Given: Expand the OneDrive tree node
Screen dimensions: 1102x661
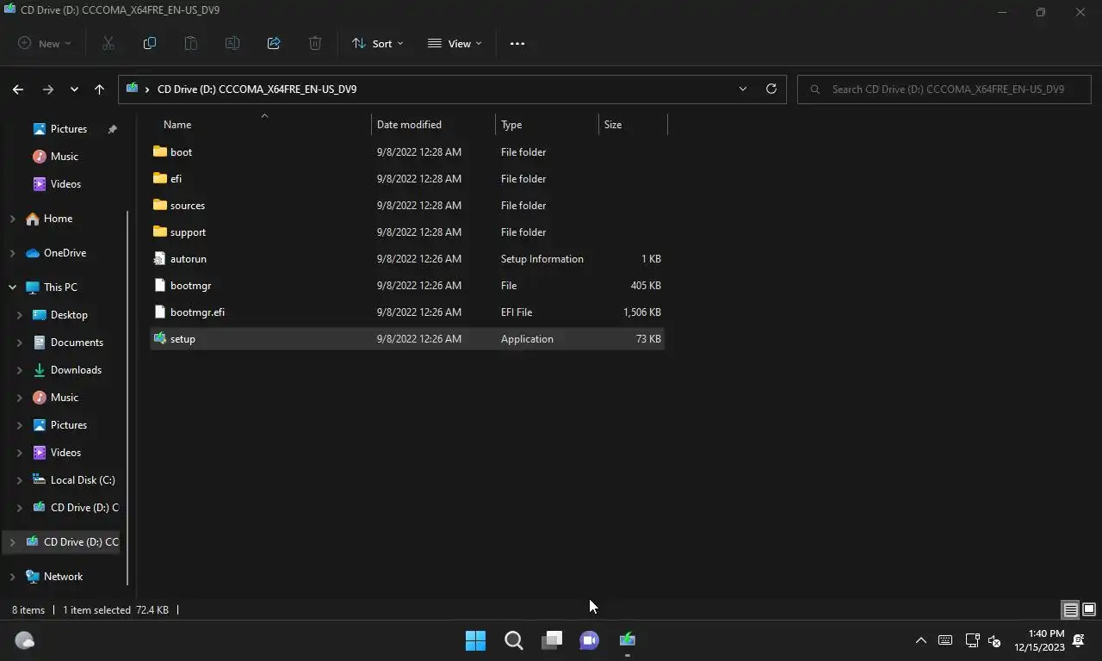Looking at the screenshot, I should tap(12, 253).
